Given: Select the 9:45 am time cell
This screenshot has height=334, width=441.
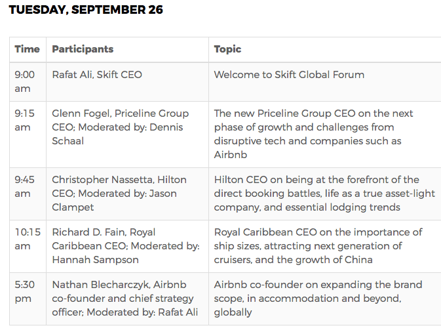Looking at the screenshot, I should [24, 186].
